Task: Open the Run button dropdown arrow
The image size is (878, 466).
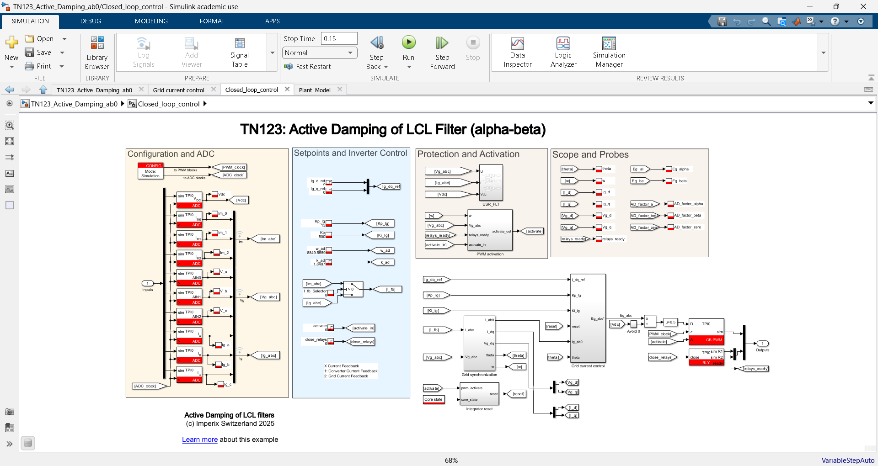Action: (409, 67)
